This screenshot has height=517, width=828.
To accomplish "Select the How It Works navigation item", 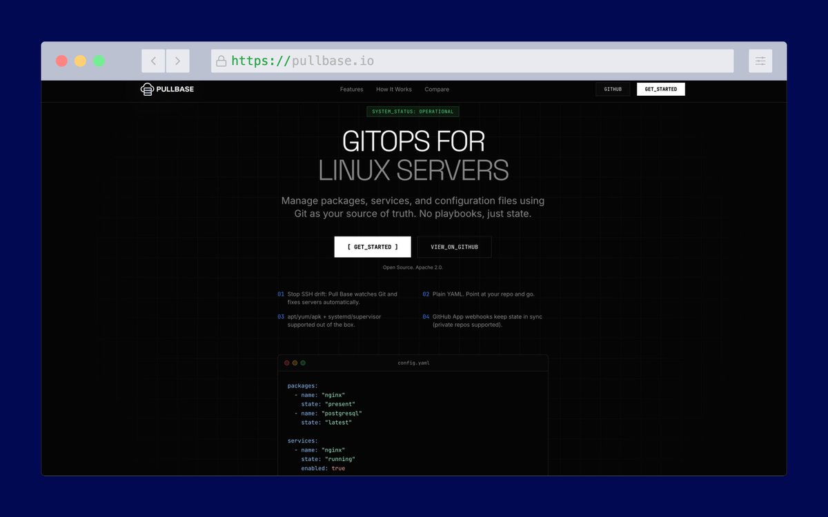I will tap(393, 89).
